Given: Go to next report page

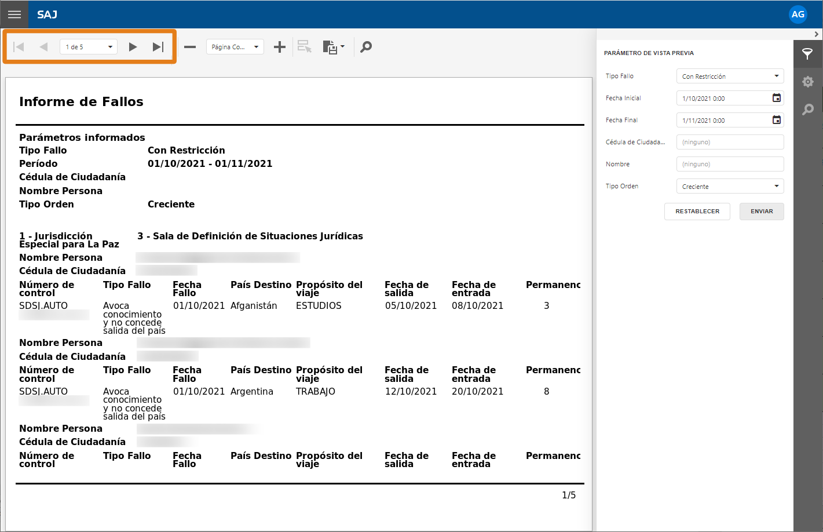Looking at the screenshot, I should click(133, 47).
